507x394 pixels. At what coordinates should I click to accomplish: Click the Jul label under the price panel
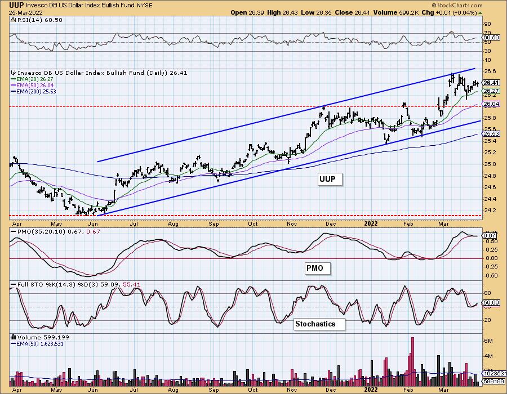tap(134, 223)
